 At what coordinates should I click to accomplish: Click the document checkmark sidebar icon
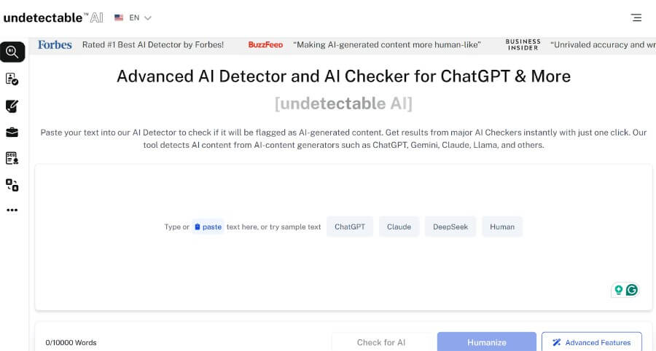point(12,79)
